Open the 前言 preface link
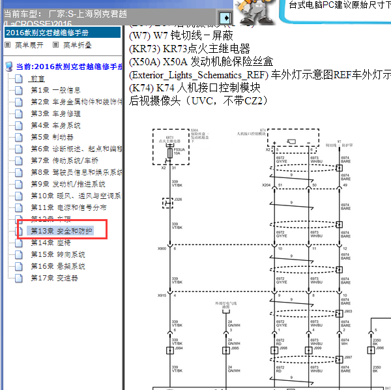The width and height of the screenshot is (391, 390). coord(37,79)
